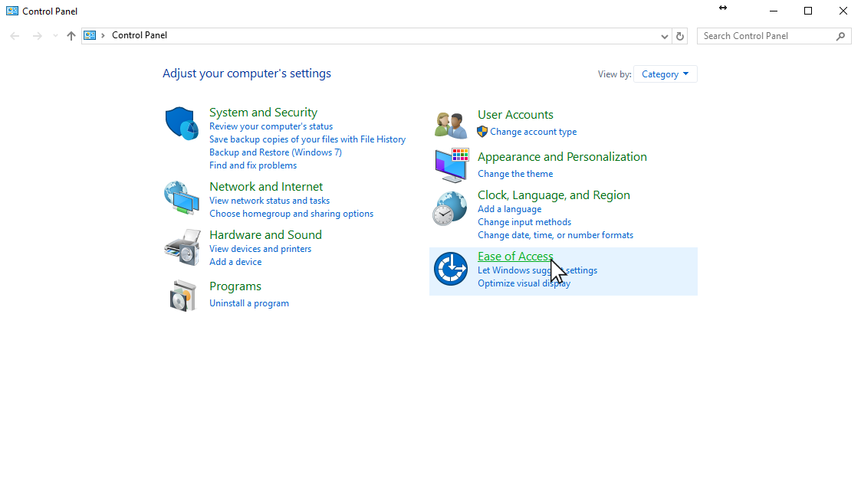The image size is (861, 484).
Task: Click Add a language link
Action: pyautogui.click(x=509, y=209)
